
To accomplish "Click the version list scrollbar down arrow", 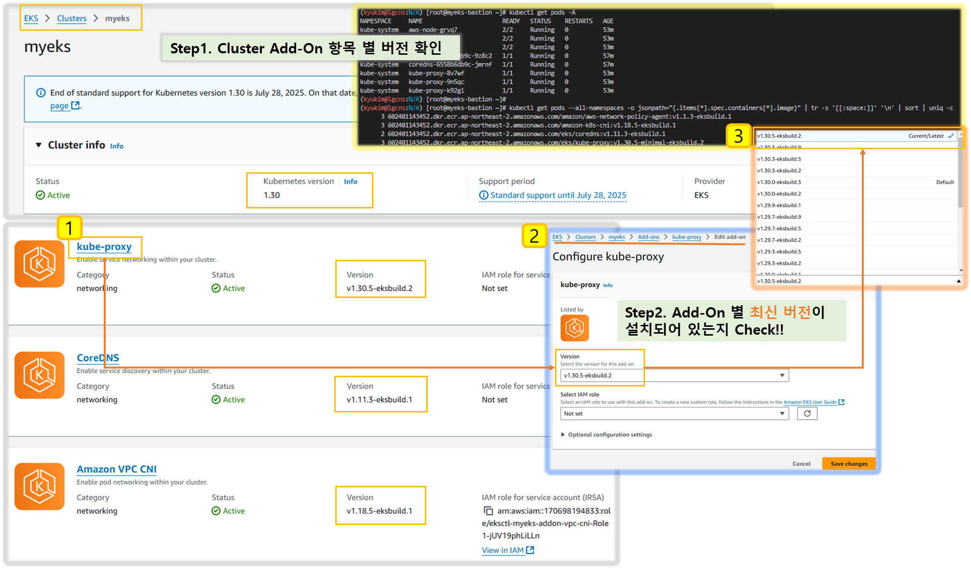I will coord(961,271).
